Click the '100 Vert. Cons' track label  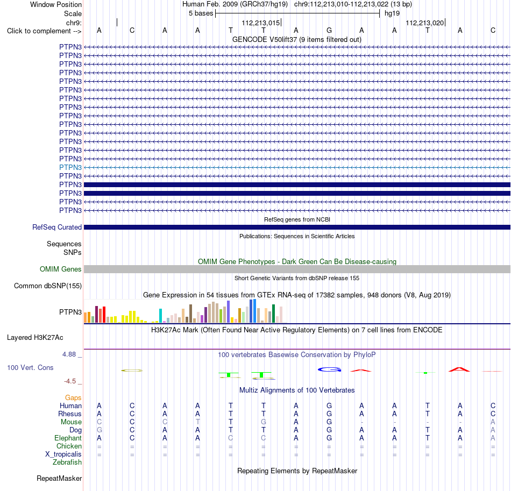(x=30, y=367)
